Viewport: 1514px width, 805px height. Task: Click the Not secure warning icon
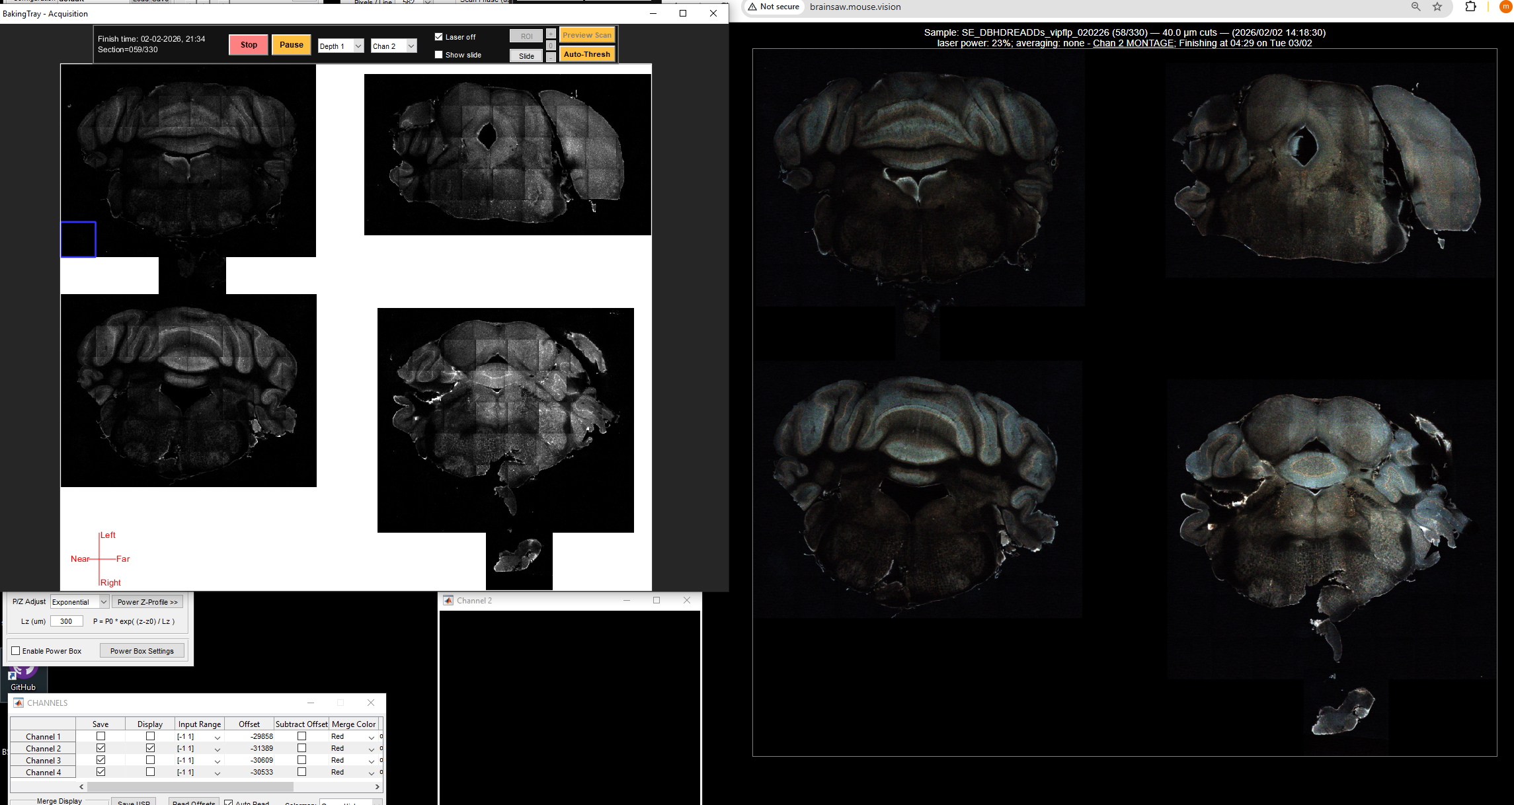[752, 7]
